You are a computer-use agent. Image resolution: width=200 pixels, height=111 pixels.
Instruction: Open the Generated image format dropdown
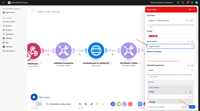point(170,70)
